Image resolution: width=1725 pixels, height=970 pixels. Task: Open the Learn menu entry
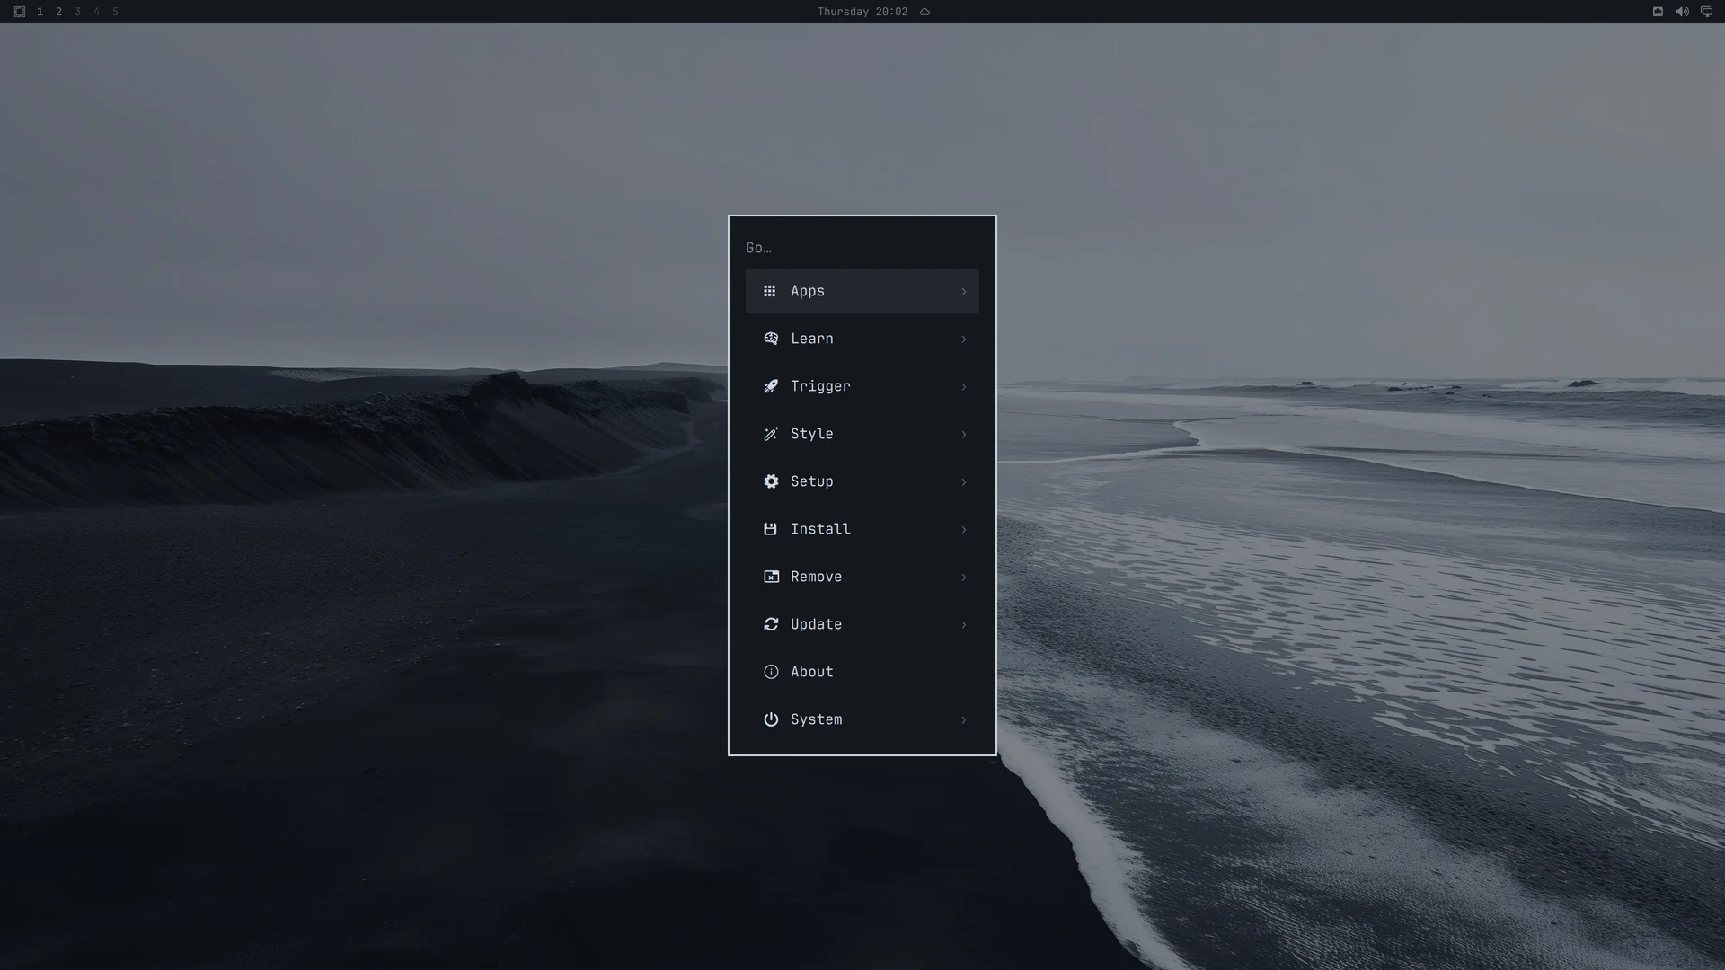(862, 339)
